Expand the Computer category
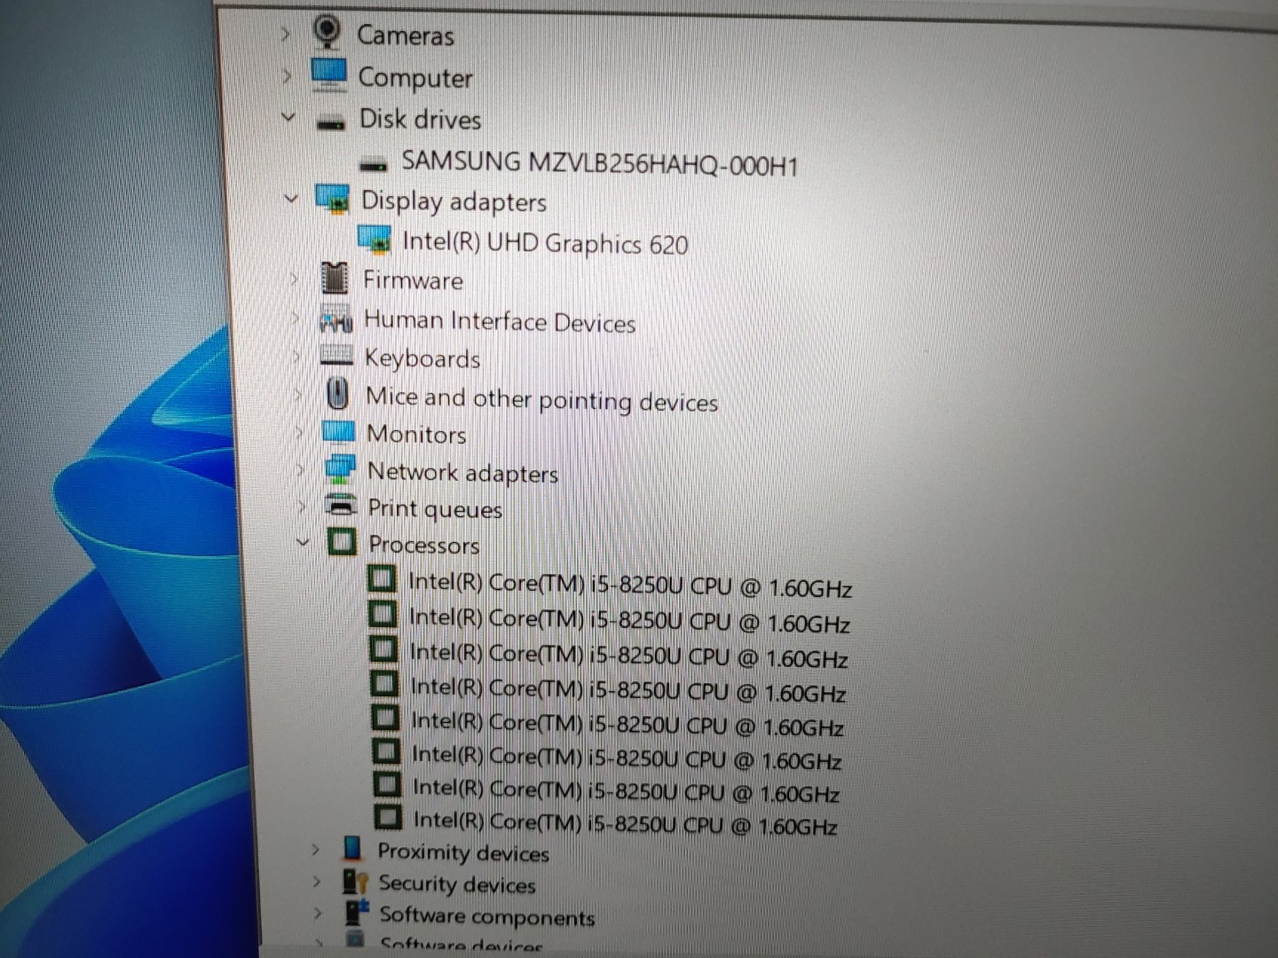Viewport: 1278px width, 958px height. click(287, 76)
